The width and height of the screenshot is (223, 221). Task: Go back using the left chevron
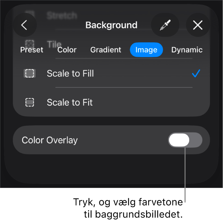coord(24,25)
